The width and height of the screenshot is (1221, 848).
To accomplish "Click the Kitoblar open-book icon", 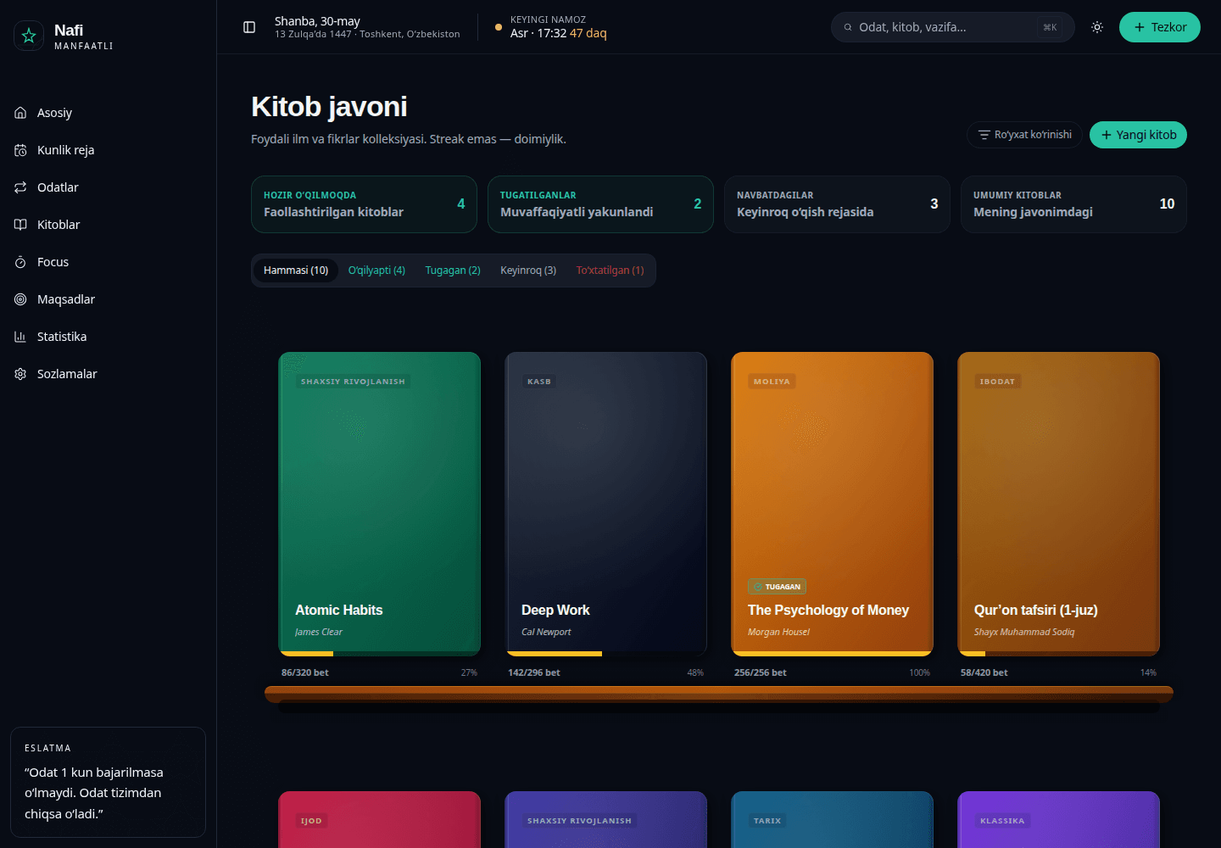I will [x=20, y=225].
